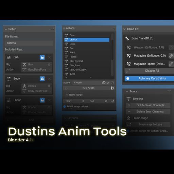Click the Weapon constraint icon
This screenshot has height=174, width=174.
tap(128, 48)
